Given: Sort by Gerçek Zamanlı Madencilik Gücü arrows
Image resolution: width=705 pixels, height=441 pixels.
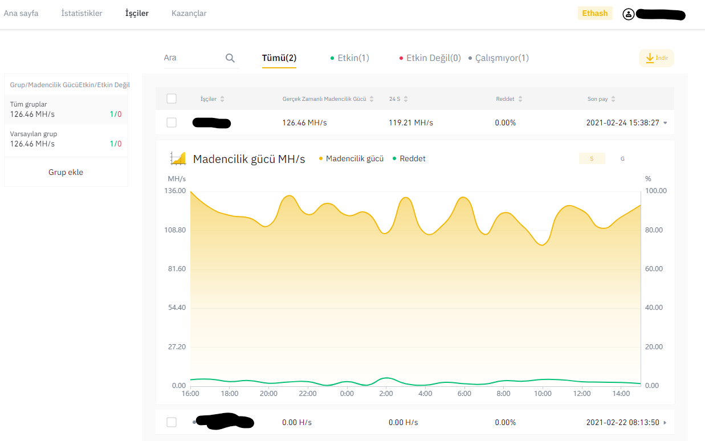Looking at the screenshot, I should point(372,99).
